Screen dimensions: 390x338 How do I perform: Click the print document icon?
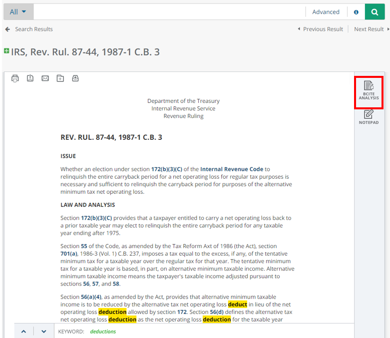coord(15,78)
